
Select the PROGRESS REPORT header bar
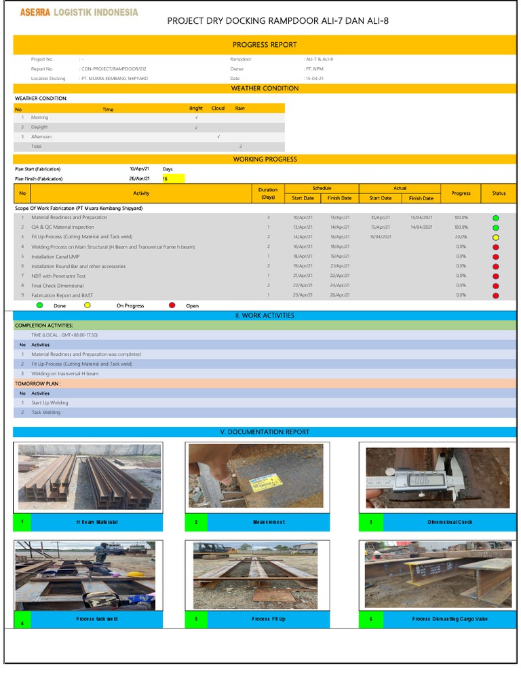(x=265, y=45)
